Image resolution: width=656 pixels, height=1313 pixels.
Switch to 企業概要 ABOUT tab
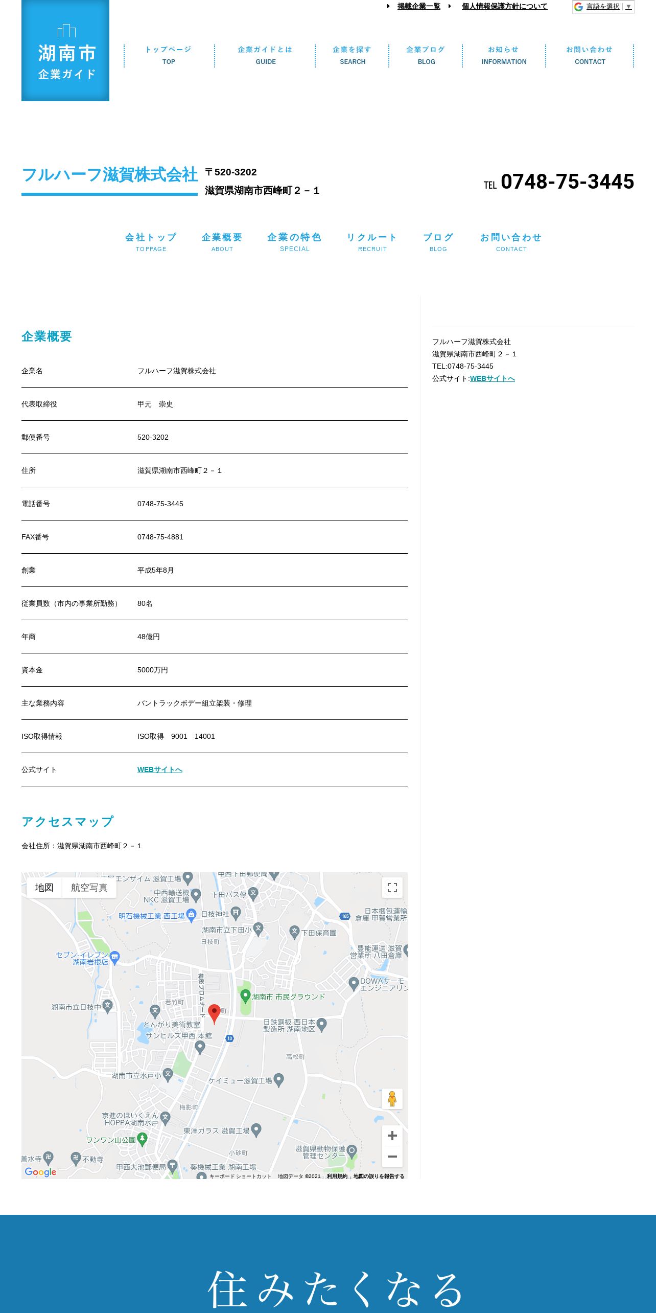point(222,242)
